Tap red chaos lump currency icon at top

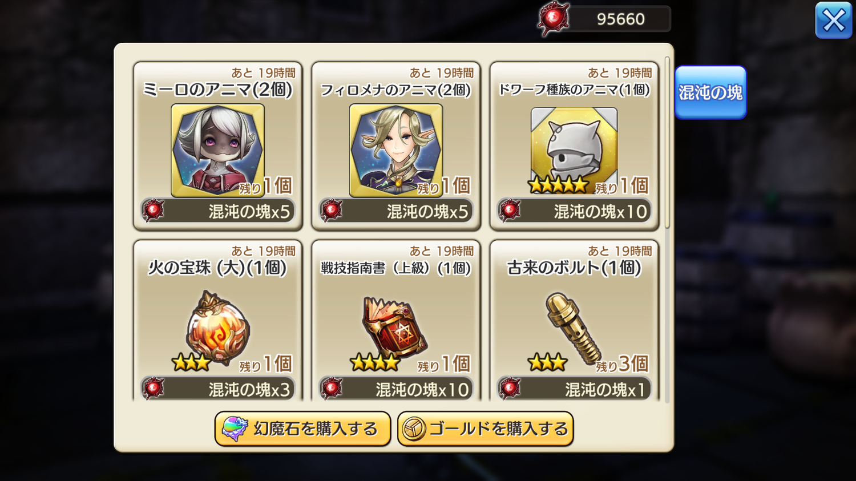pos(553,19)
